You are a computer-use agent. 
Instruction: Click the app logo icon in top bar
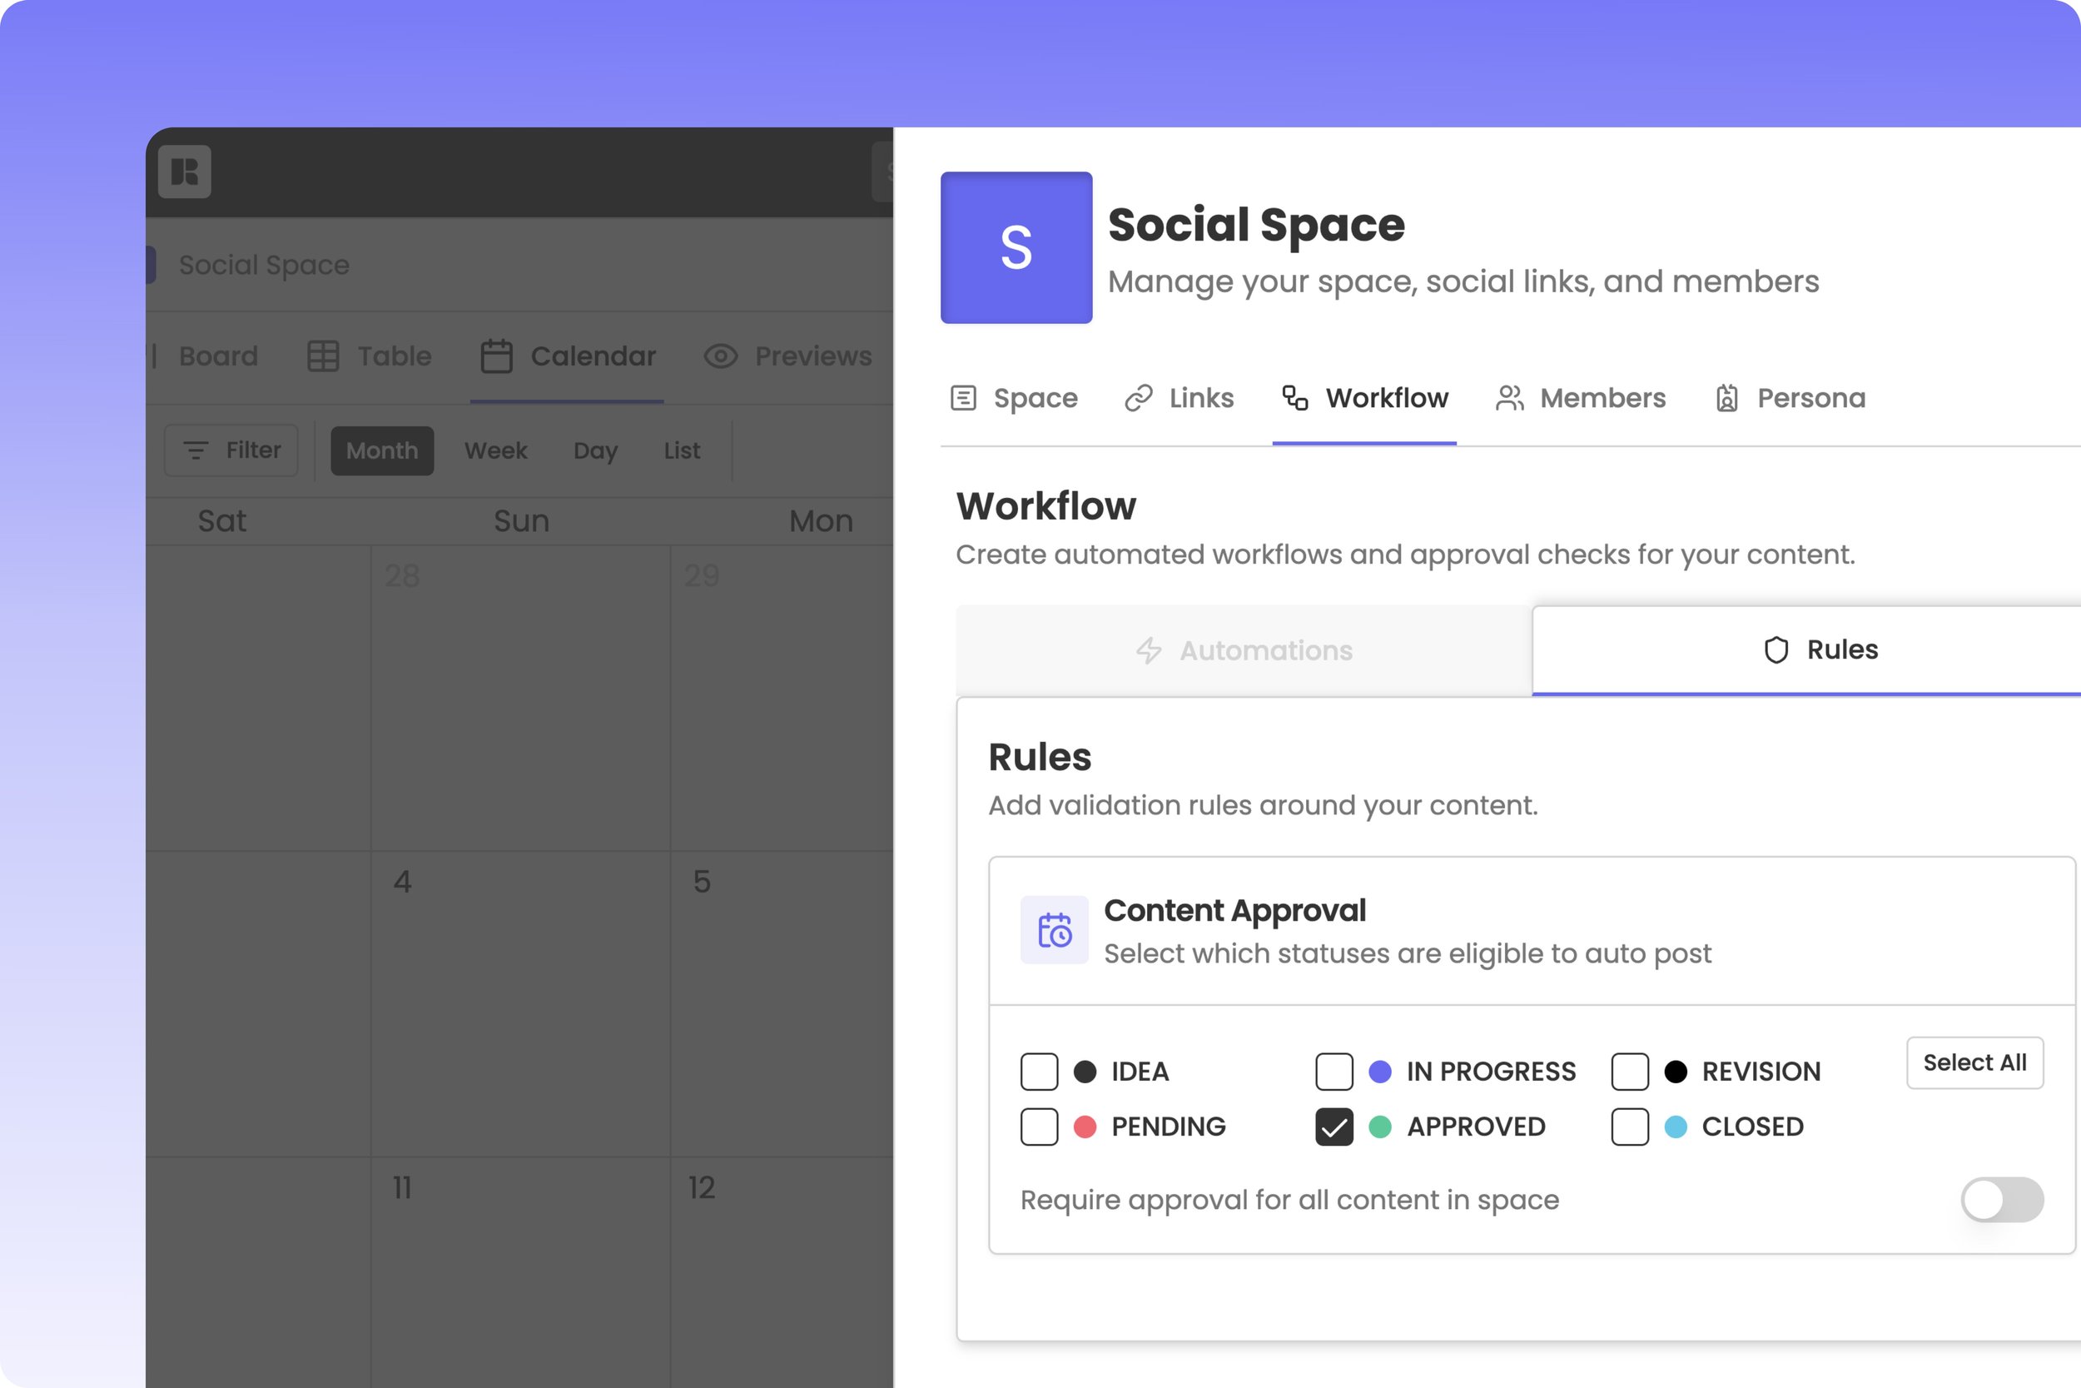click(184, 172)
